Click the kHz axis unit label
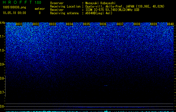The height and width of the screenshot is (112, 176). pos(3,23)
